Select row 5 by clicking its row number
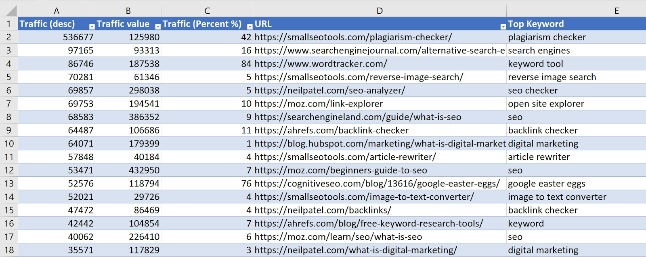This screenshot has height=257, width=646. [x=10, y=77]
